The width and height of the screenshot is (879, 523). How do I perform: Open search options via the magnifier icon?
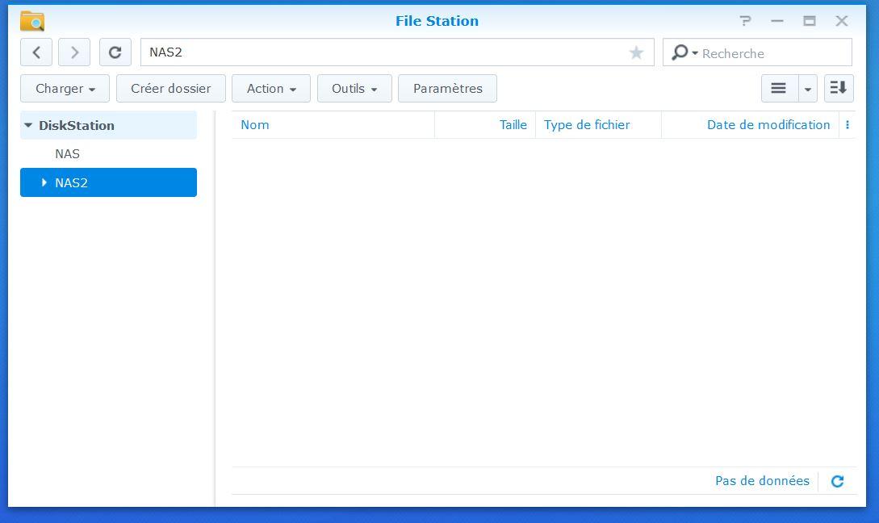pos(684,52)
